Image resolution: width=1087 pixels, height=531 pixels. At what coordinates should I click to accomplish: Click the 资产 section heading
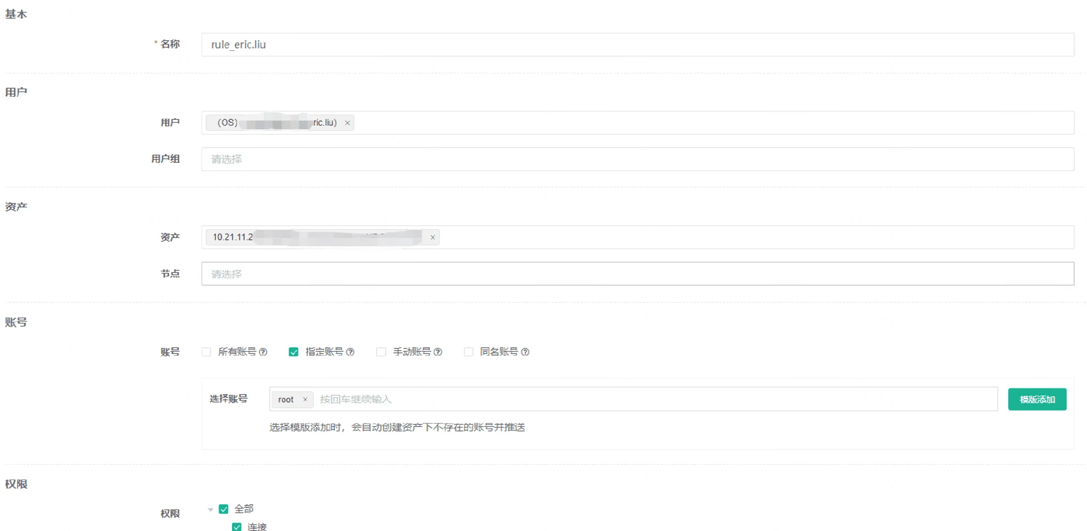click(16, 206)
